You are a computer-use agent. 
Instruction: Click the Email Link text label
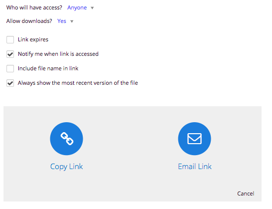pos(195,167)
